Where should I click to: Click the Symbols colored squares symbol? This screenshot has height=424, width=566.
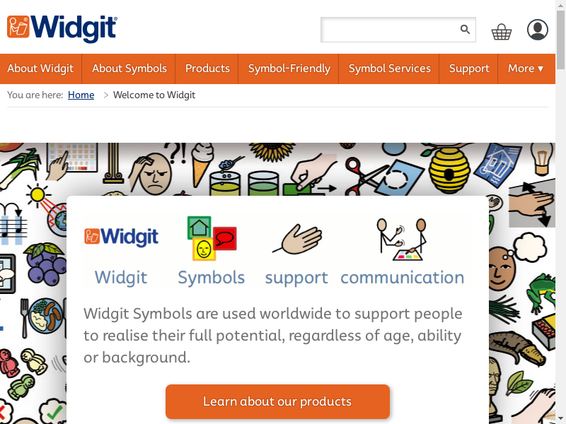coord(212,238)
